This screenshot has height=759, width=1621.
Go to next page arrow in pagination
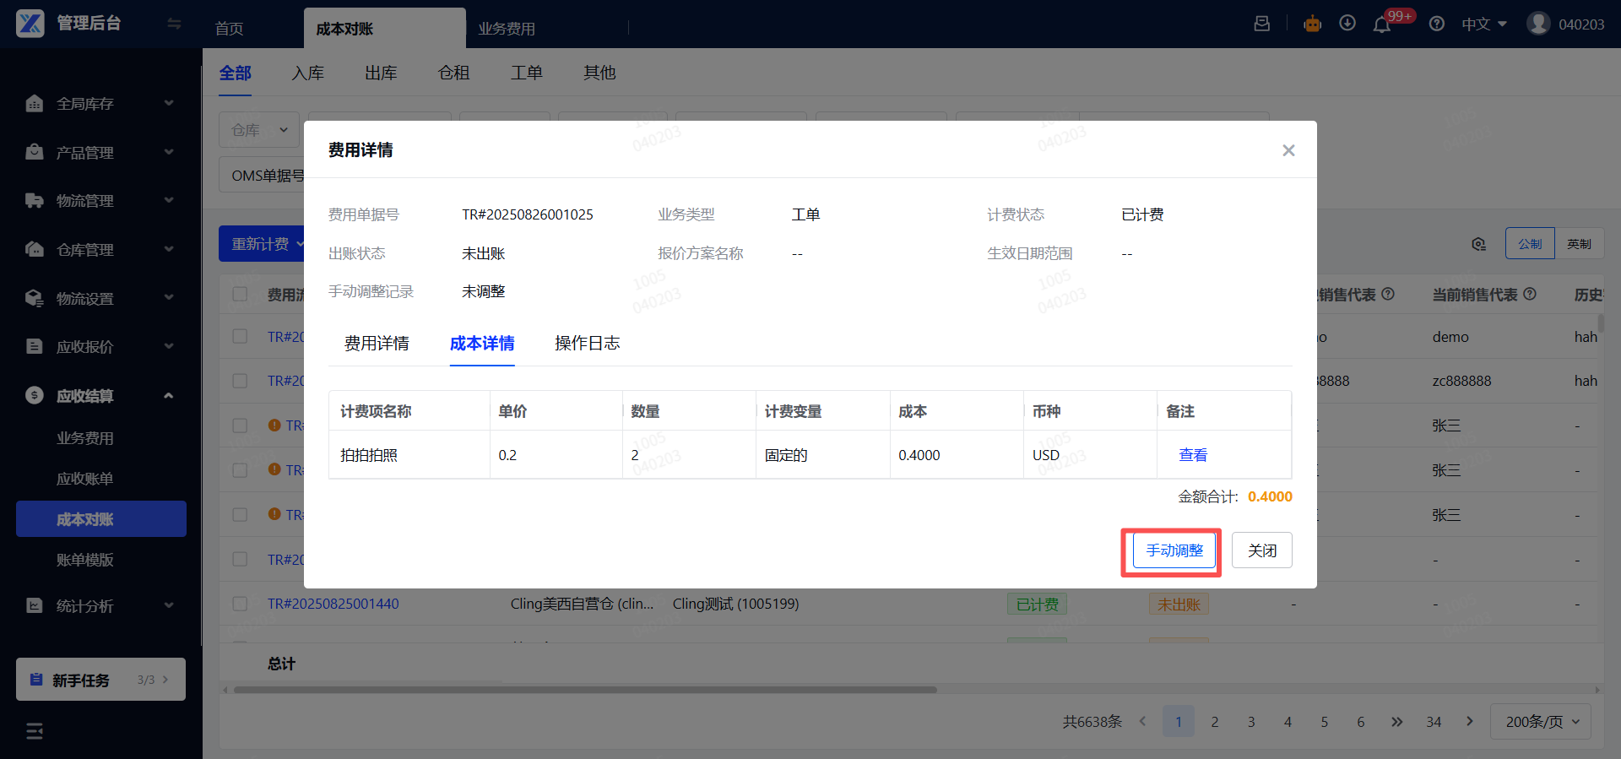1470,721
